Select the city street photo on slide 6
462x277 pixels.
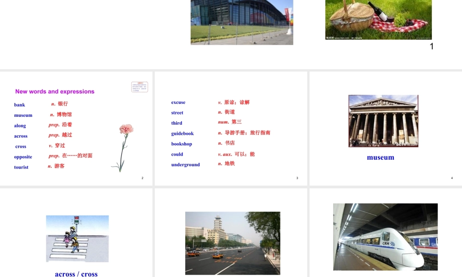coord(232,243)
